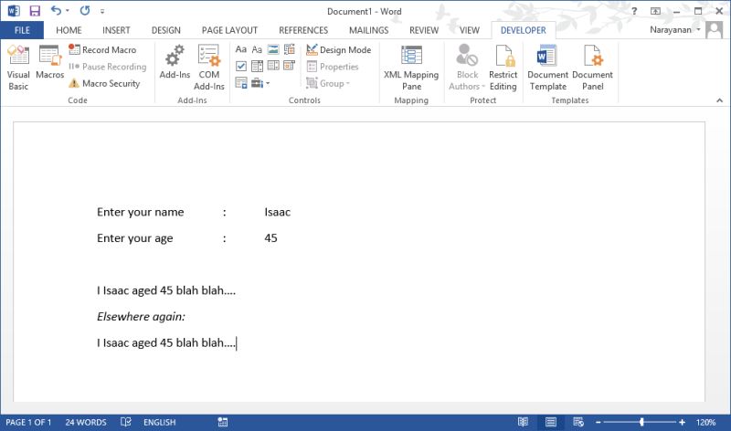Image resolution: width=731 pixels, height=431 pixels.
Task: Start Record Macro
Action: pyautogui.click(x=102, y=49)
